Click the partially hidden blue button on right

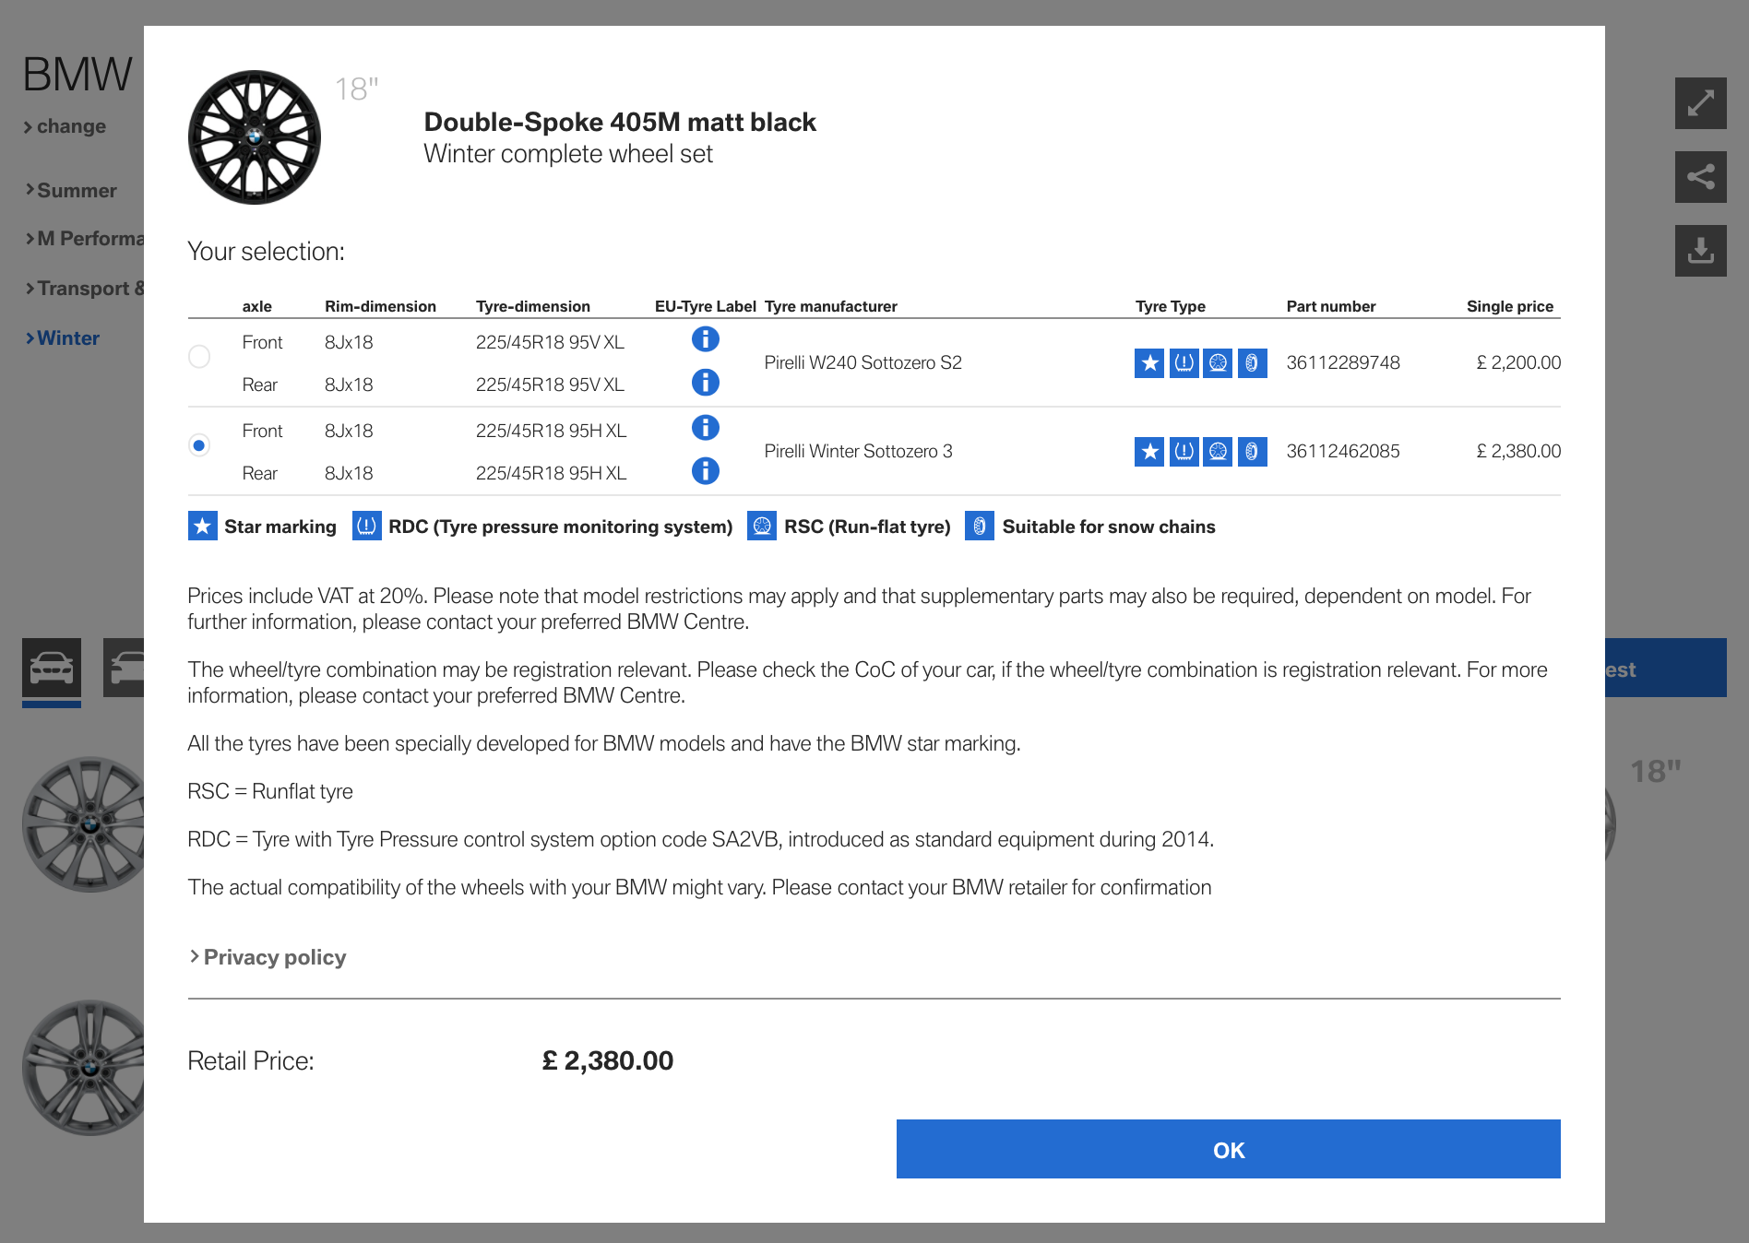[x=1666, y=668]
